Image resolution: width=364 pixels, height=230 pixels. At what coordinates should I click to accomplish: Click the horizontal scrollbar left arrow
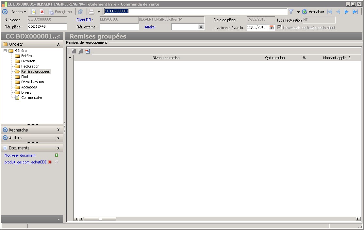pyautogui.click(x=81, y=219)
